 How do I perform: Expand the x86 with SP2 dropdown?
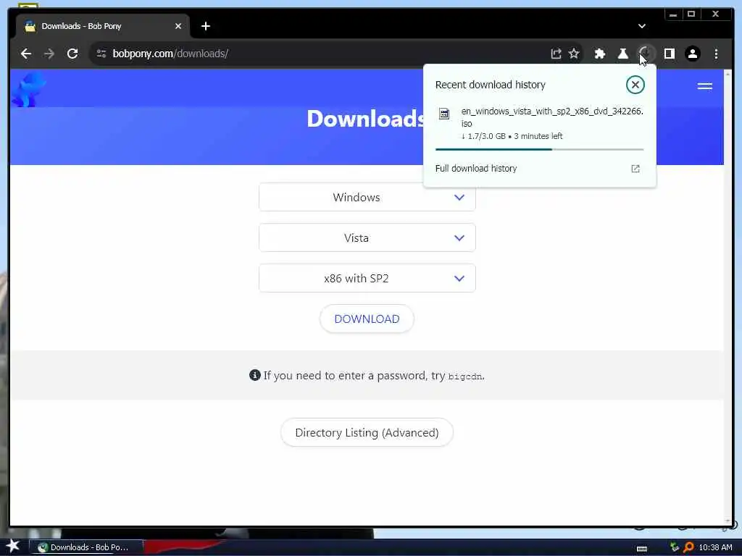[367, 279]
